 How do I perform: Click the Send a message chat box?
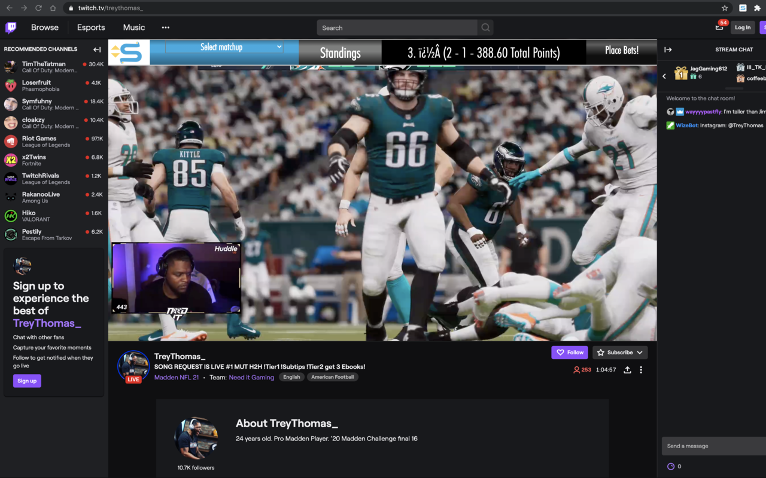[713, 446]
